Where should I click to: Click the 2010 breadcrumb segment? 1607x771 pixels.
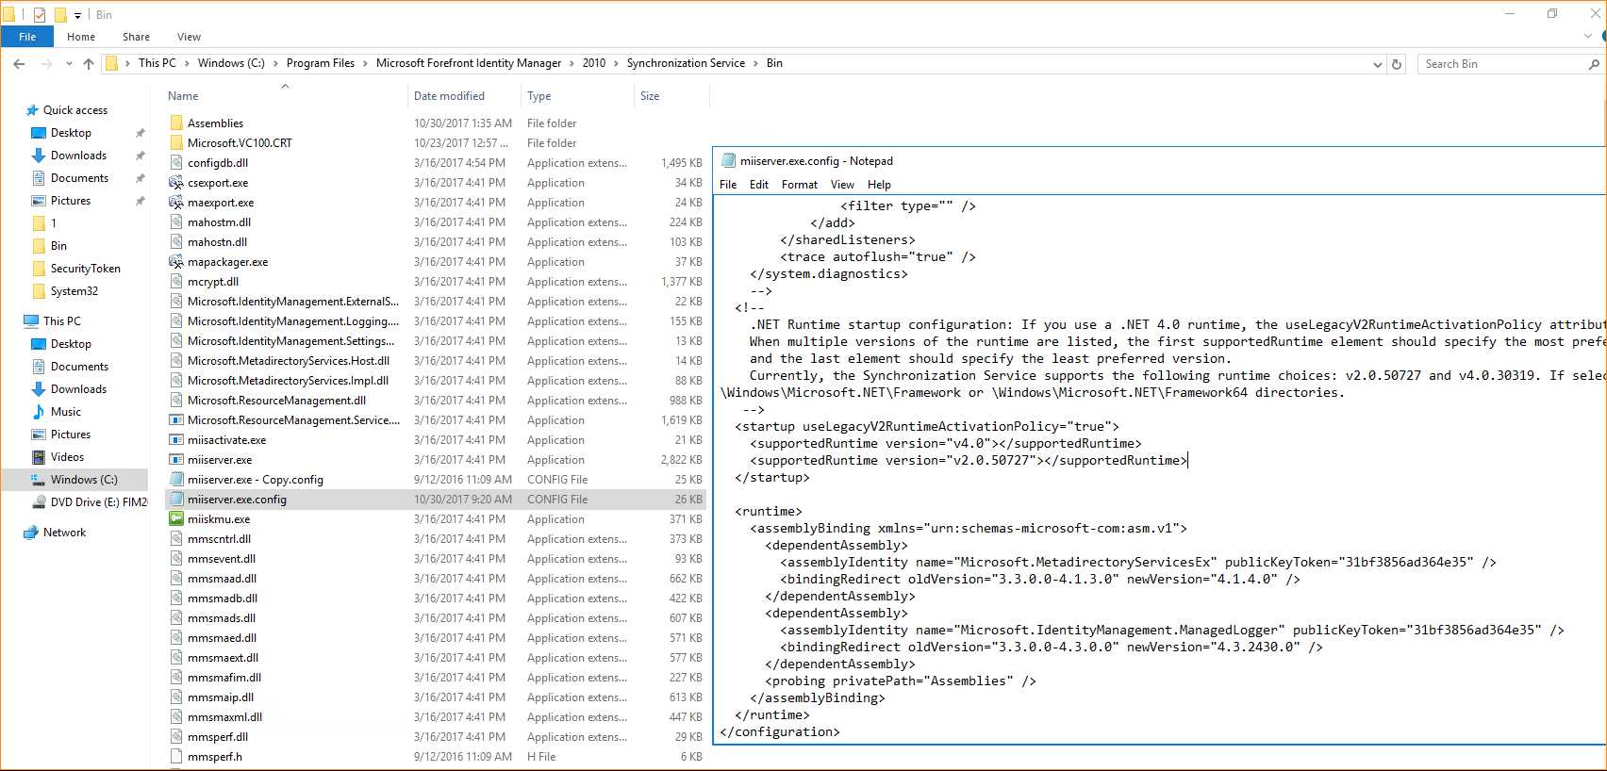(x=594, y=63)
